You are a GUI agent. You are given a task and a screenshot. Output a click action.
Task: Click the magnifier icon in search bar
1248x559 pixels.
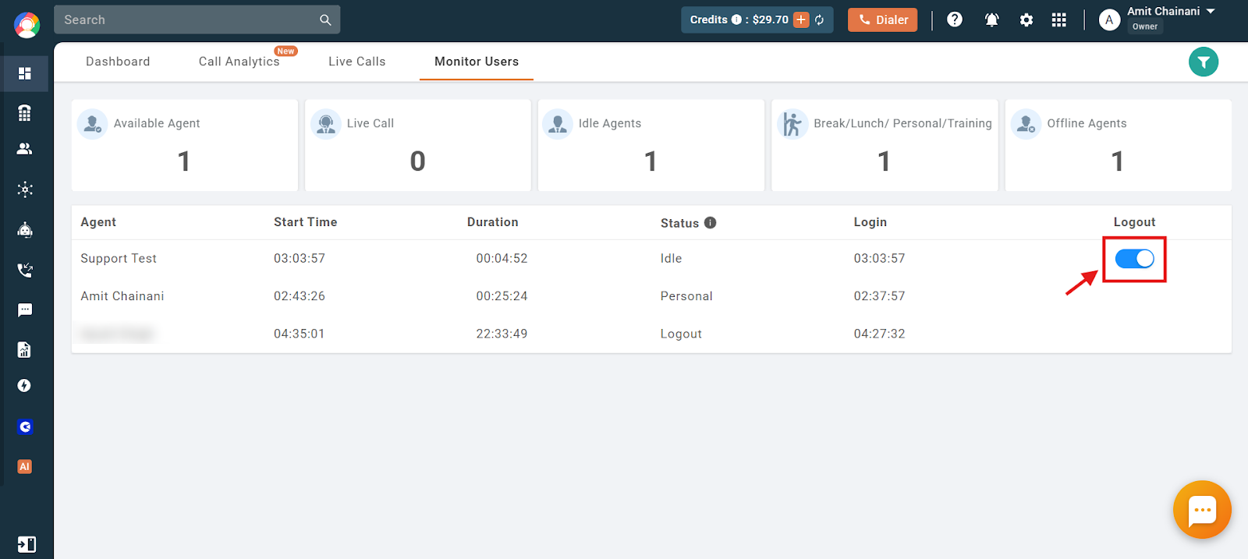325,20
